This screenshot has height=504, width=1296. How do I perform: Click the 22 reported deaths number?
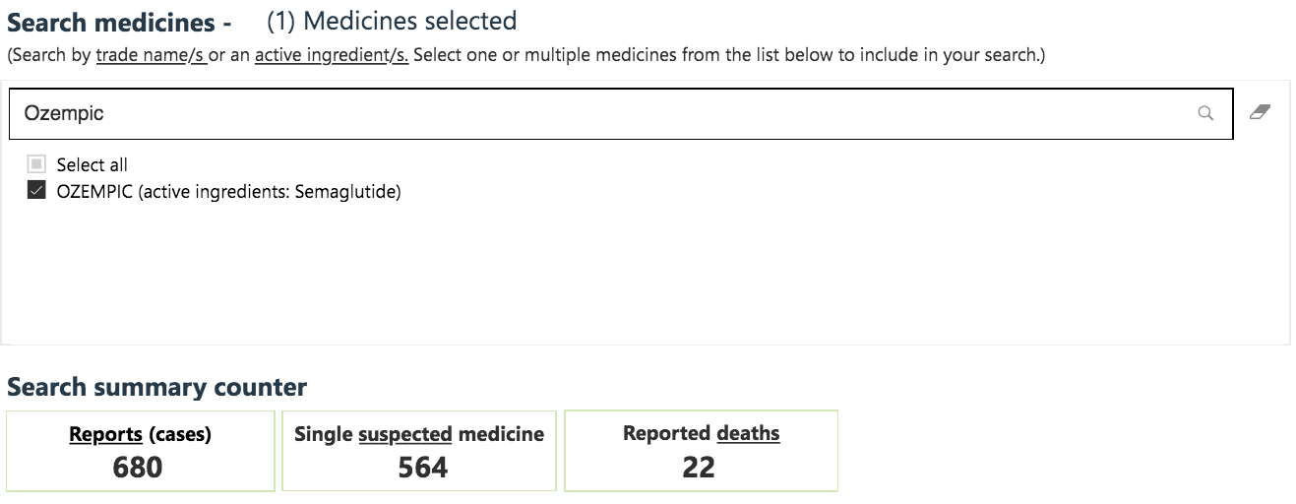(x=699, y=467)
